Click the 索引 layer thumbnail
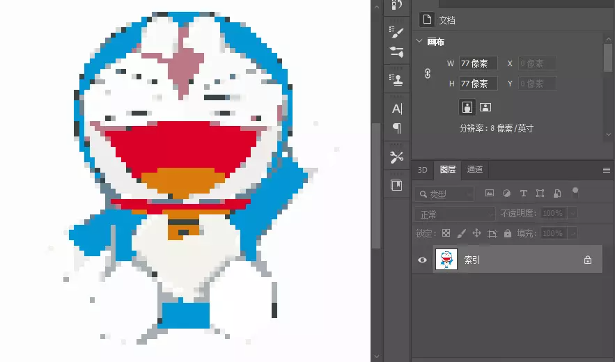This screenshot has width=615, height=362. click(446, 259)
